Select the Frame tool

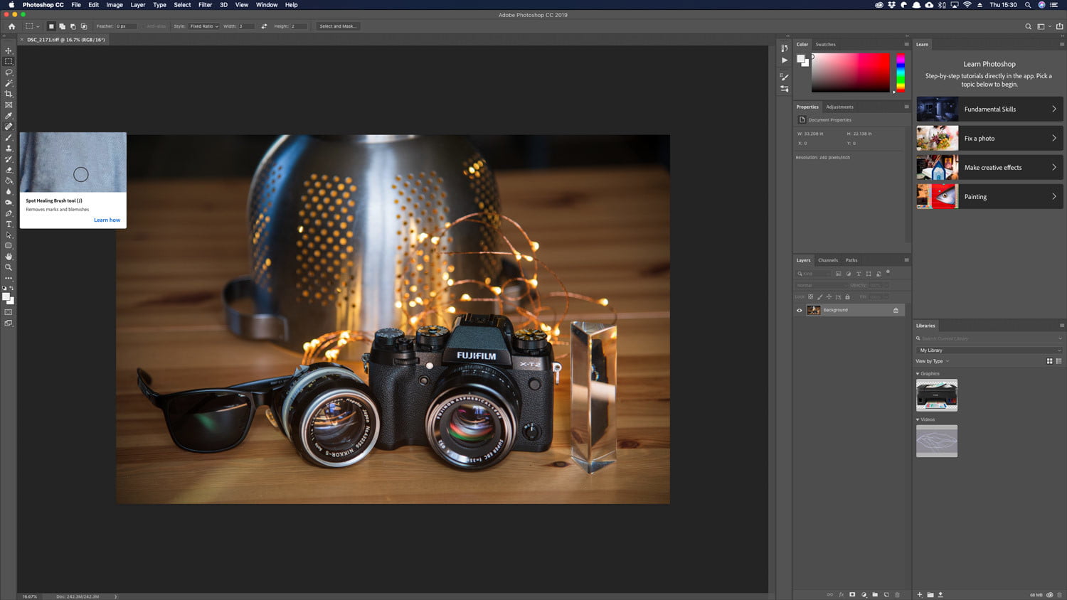tap(9, 105)
